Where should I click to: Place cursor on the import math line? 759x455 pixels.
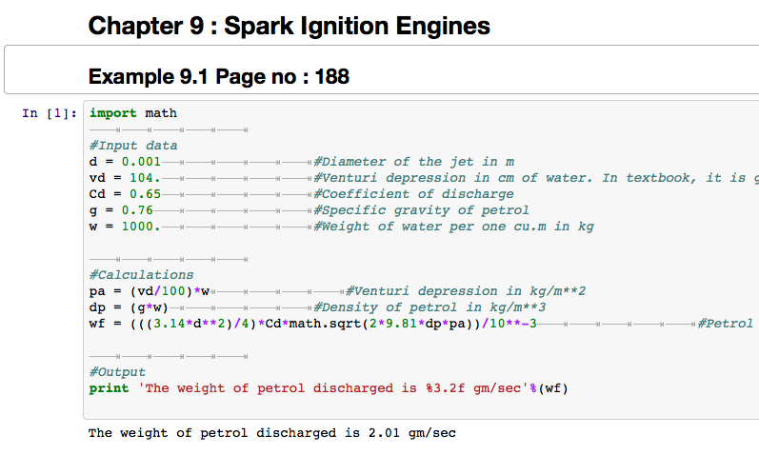click(x=133, y=113)
